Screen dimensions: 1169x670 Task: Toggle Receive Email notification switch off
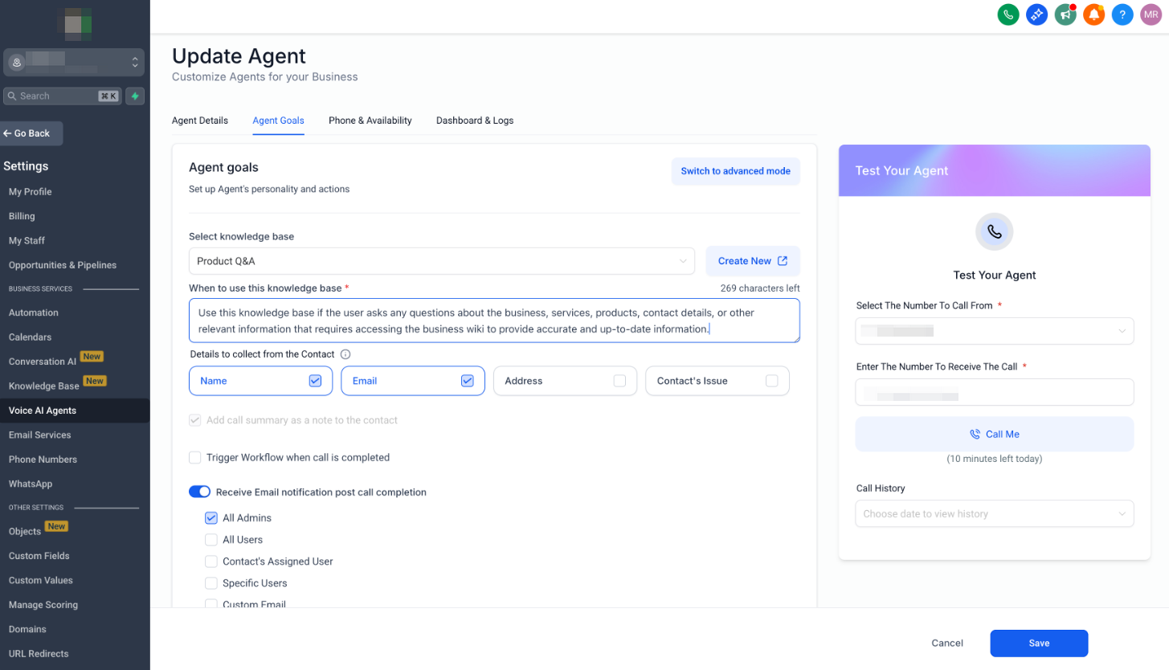[199, 492]
